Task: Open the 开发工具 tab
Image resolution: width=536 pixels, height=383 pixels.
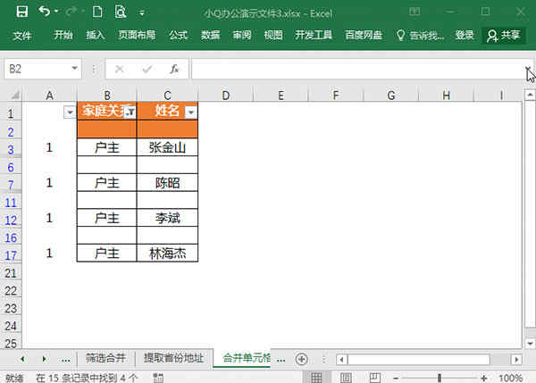Action: [x=314, y=35]
